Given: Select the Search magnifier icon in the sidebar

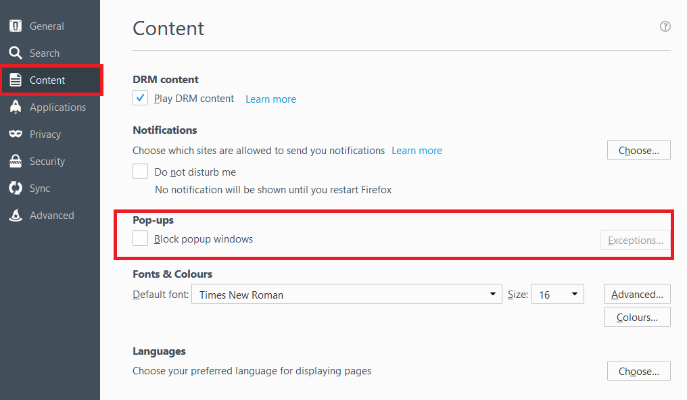Looking at the screenshot, I should (16, 53).
